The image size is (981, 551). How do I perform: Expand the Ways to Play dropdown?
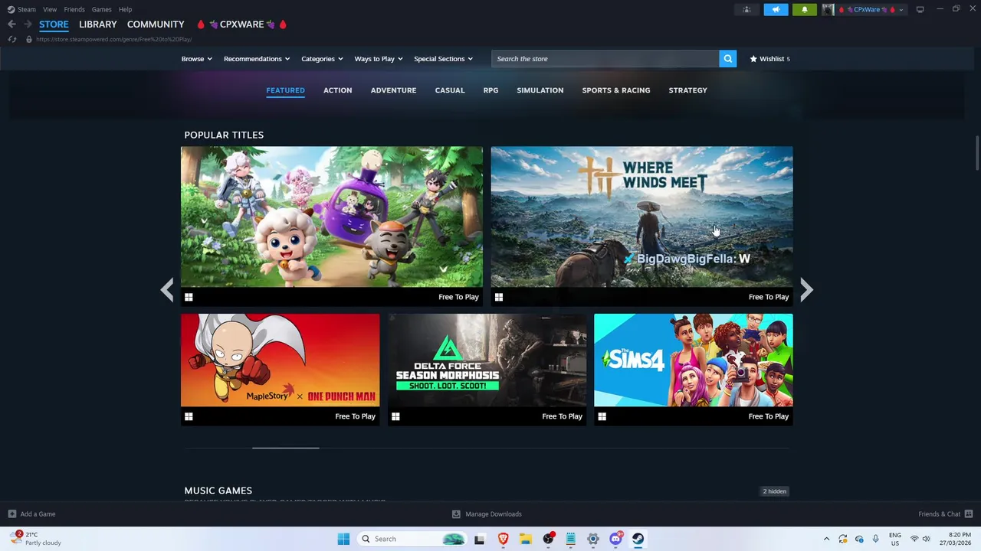coord(379,59)
